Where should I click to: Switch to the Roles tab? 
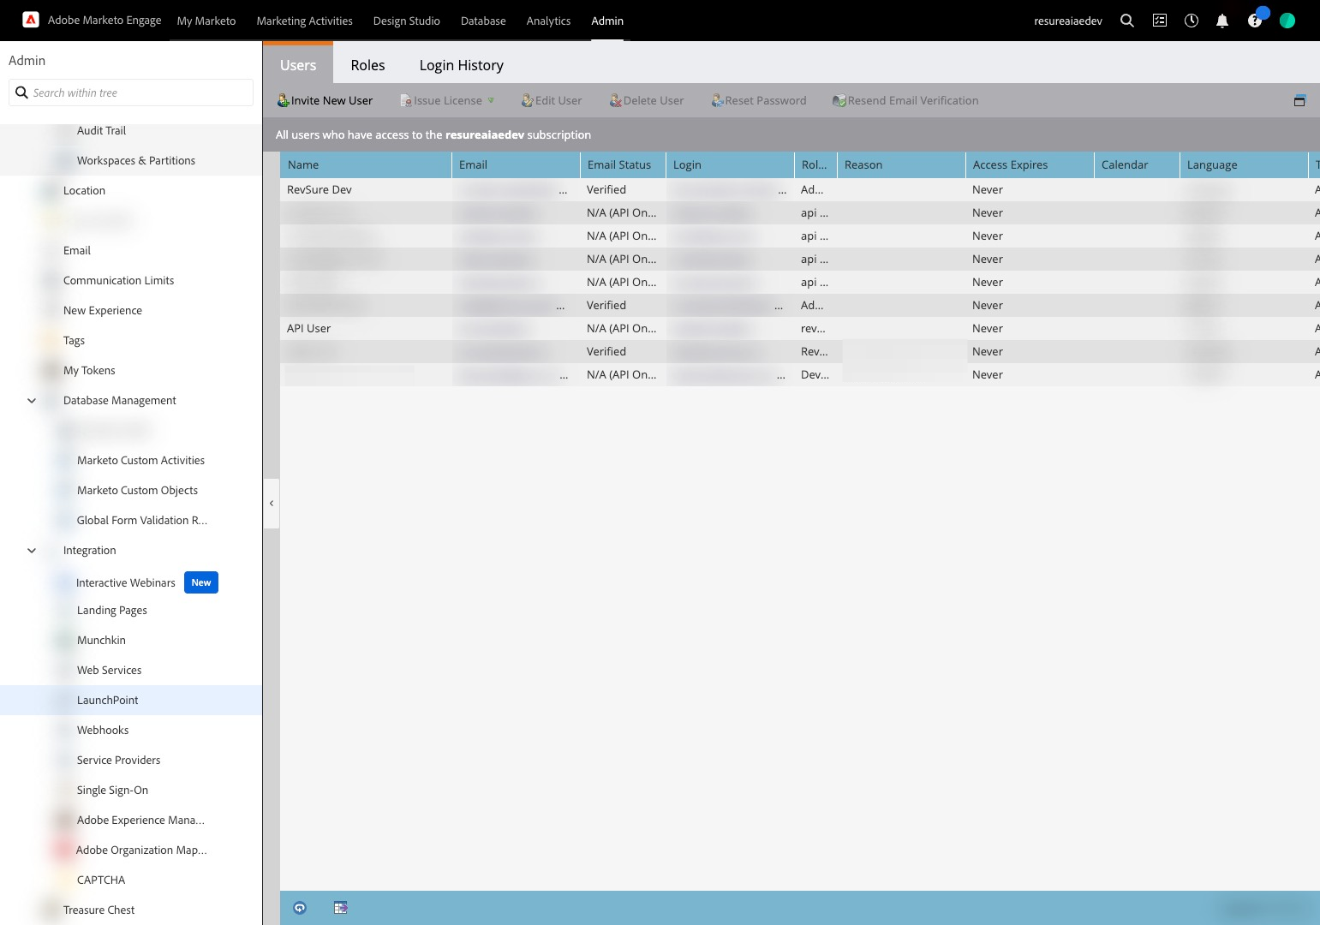pos(367,65)
